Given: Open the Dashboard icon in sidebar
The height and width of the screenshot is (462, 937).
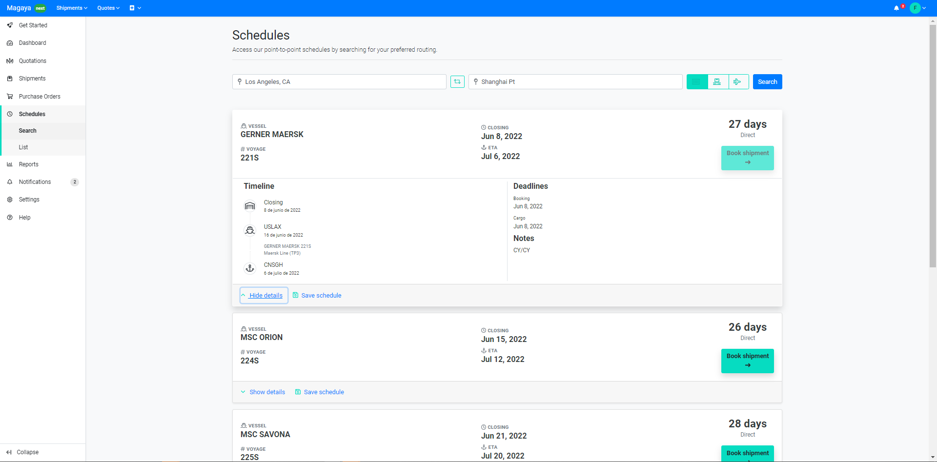Looking at the screenshot, I should coord(10,43).
